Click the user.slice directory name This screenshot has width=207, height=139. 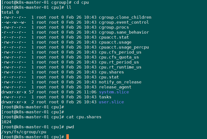(111, 102)
